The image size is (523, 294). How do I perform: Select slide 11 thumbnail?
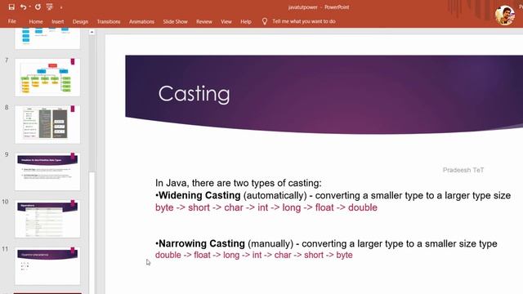click(x=47, y=265)
